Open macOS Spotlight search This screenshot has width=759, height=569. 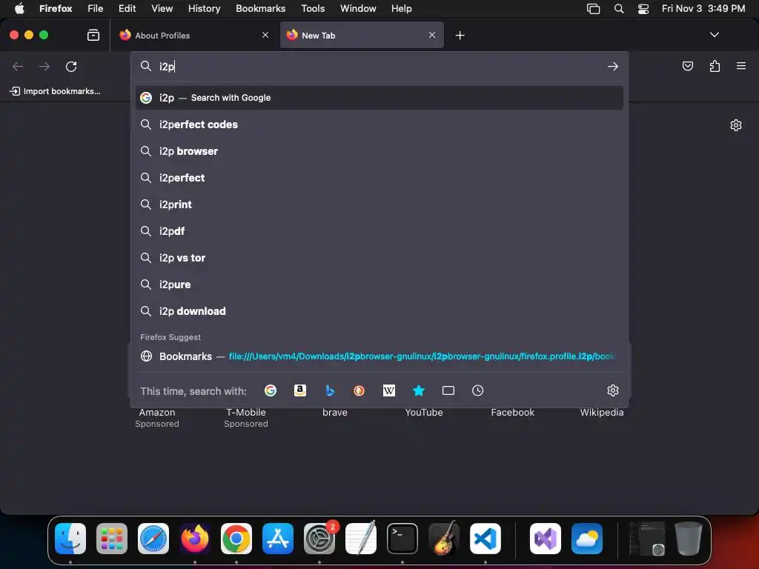[x=619, y=9]
